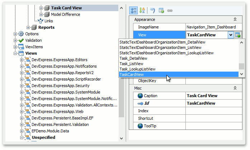The image size is (250, 150).
Task: Expand the Reports node
Action: point(28,27)
